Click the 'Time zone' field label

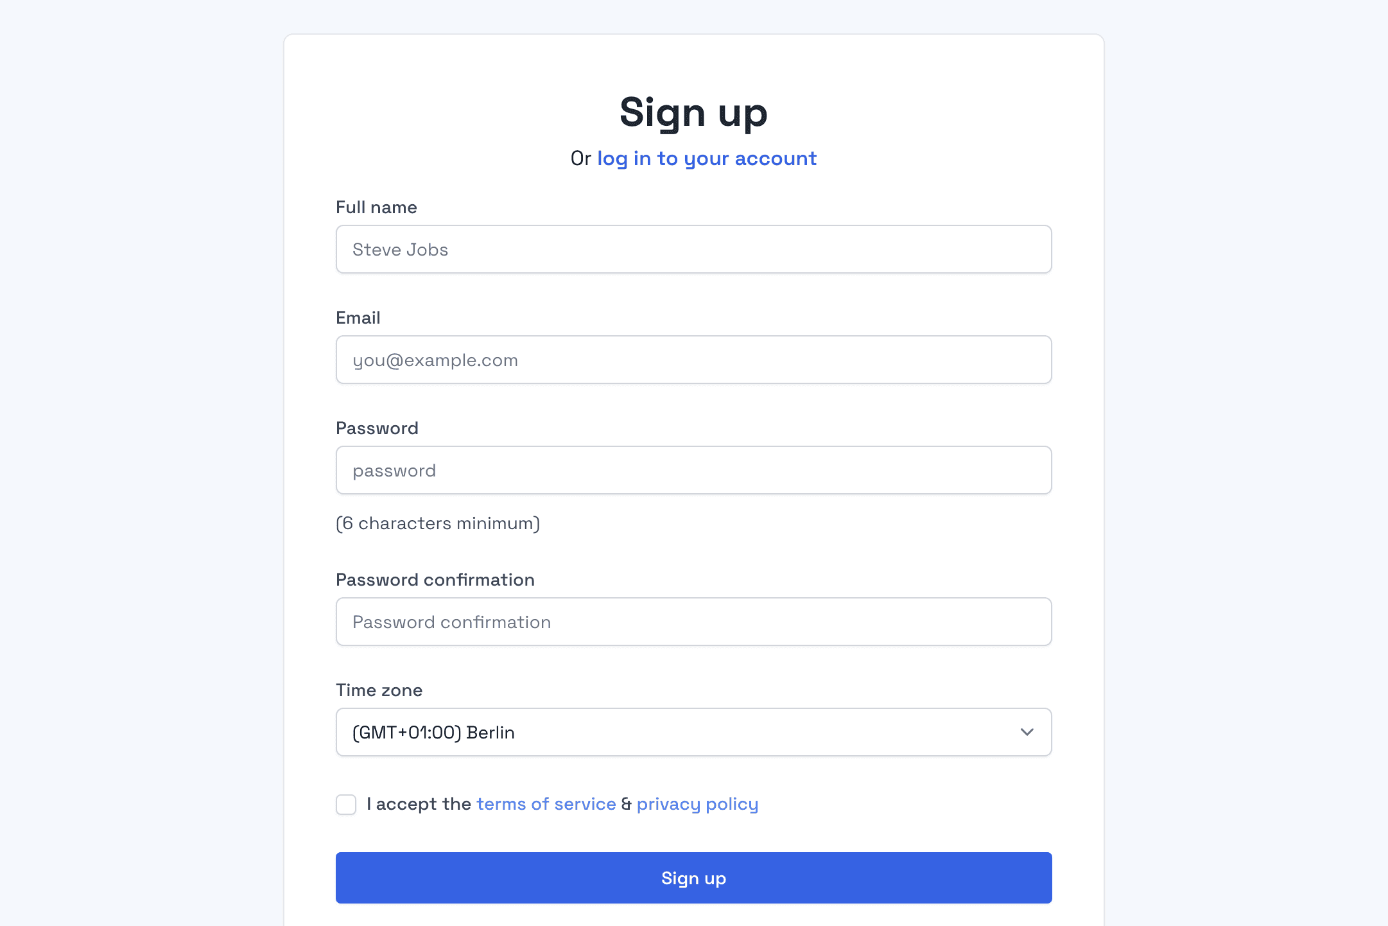click(379, 690)
